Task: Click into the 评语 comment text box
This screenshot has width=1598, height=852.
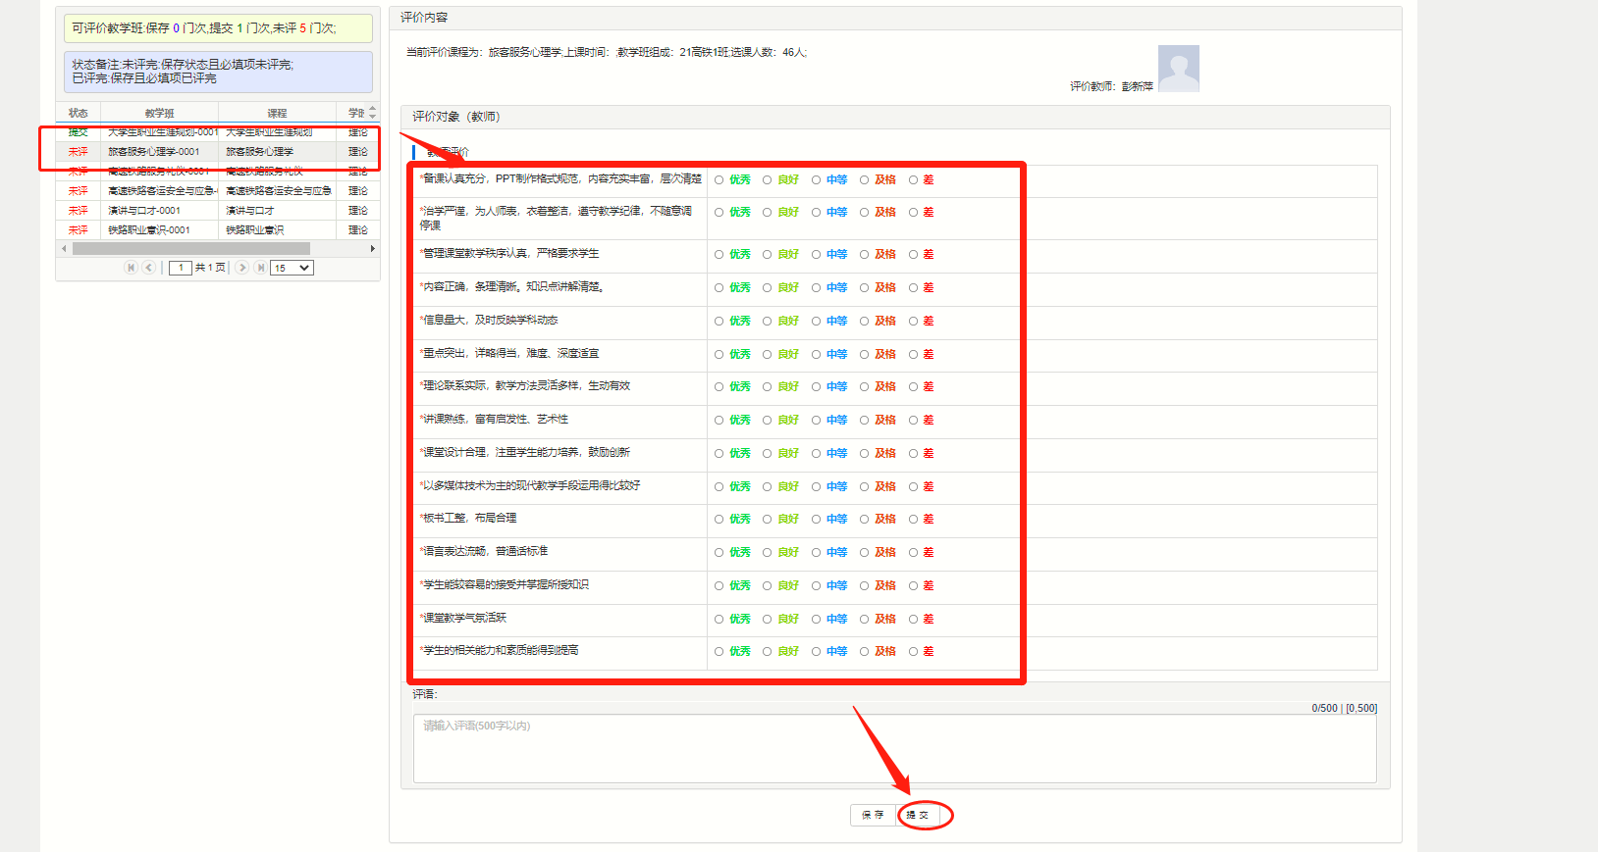Action: (x=893, y=748)
